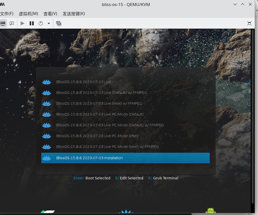
Task: Pause the virtual machine
Action: [32, 23]
